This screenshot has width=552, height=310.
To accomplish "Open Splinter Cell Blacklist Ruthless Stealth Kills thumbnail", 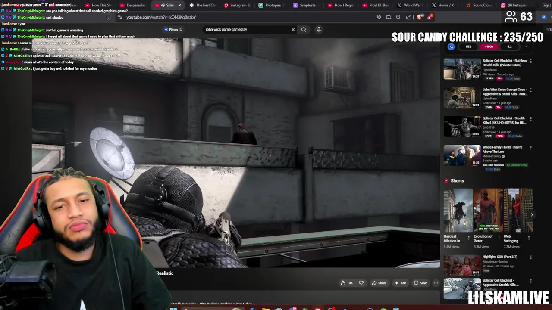I will (x=462, y=69).
